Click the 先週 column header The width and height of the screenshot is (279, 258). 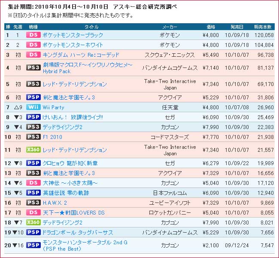coord(18,27)
